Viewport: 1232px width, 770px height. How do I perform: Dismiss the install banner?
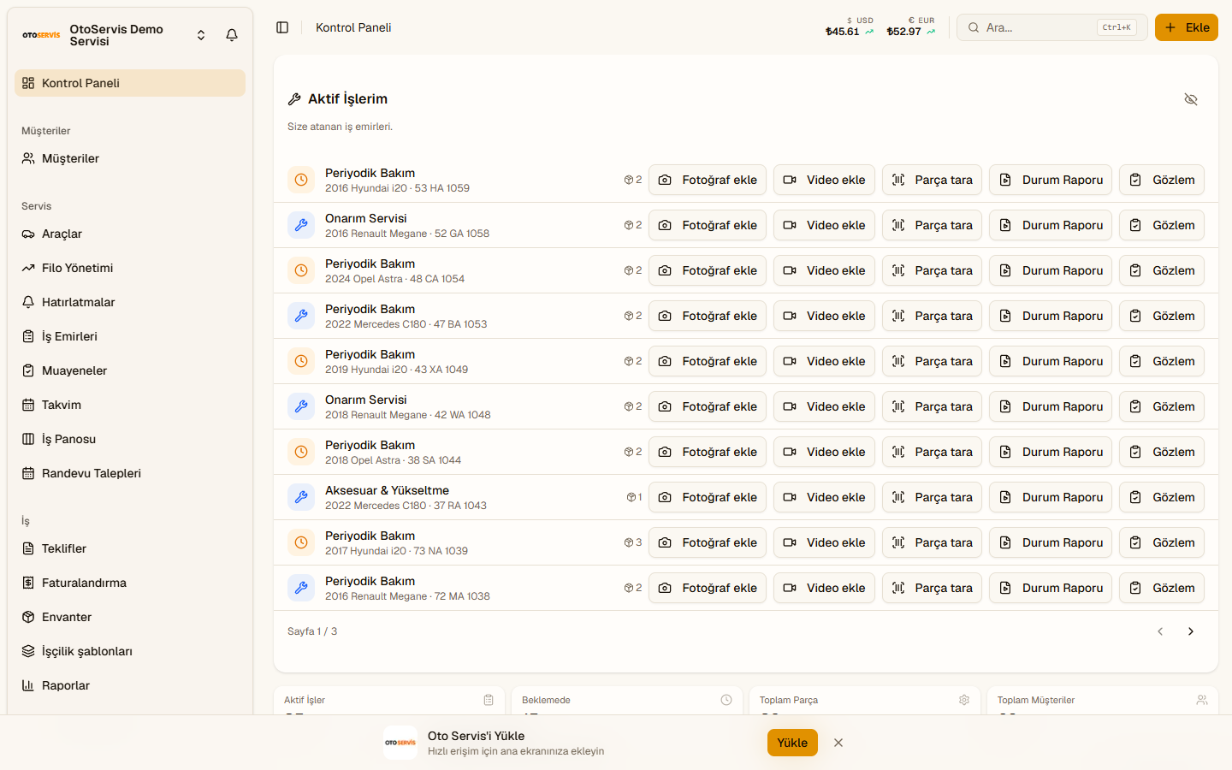tap(838, 743)
